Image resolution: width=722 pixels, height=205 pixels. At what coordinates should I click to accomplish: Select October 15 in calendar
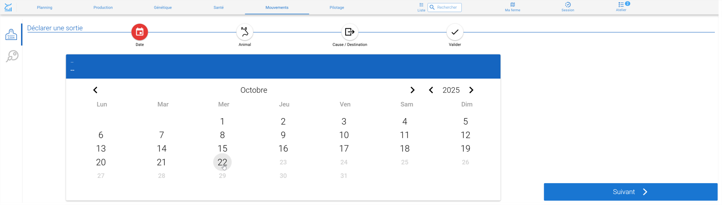pyautogui.click(x=222, y=148)
